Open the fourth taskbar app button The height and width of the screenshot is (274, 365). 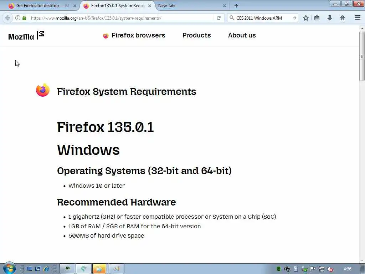(x=117, y=269)
